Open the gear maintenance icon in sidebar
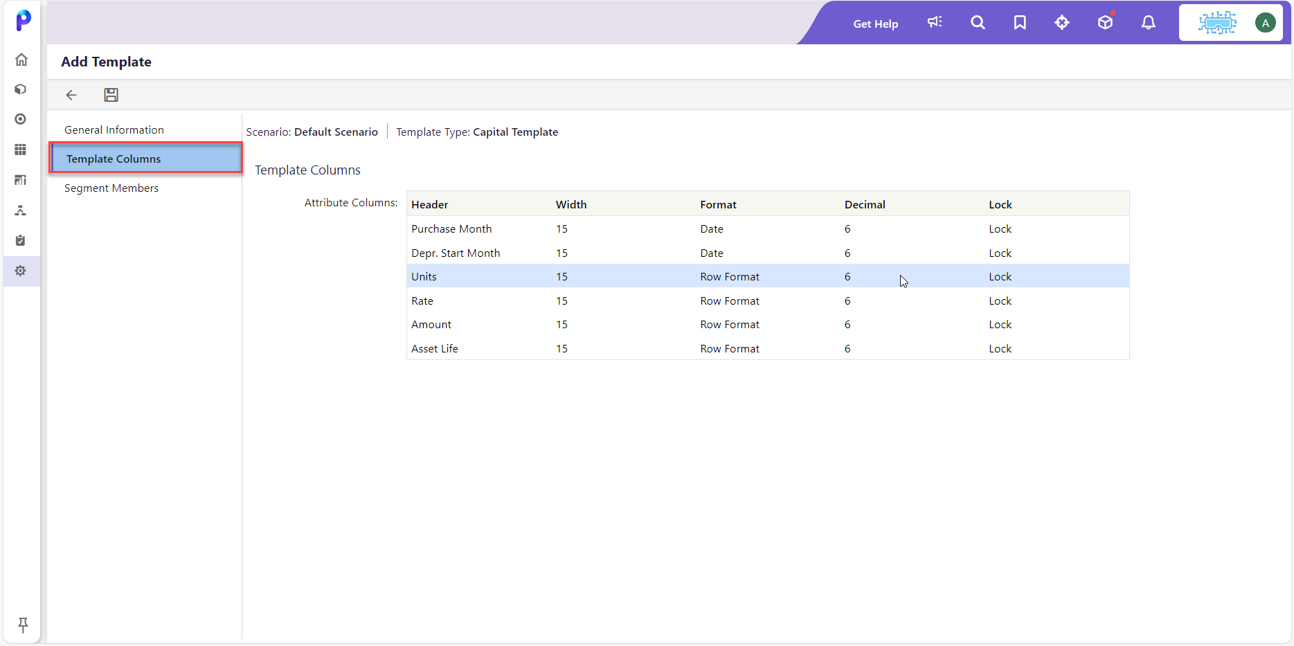This screenshot has width=1294, height=646. point(21,271)
